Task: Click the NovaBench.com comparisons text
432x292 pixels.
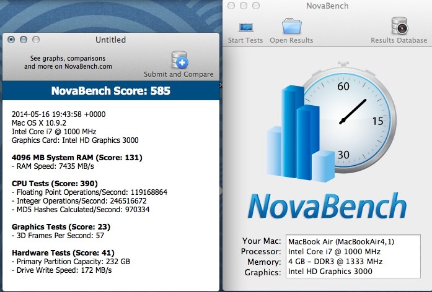Action: pyautogui.click(x=68, y=62)
